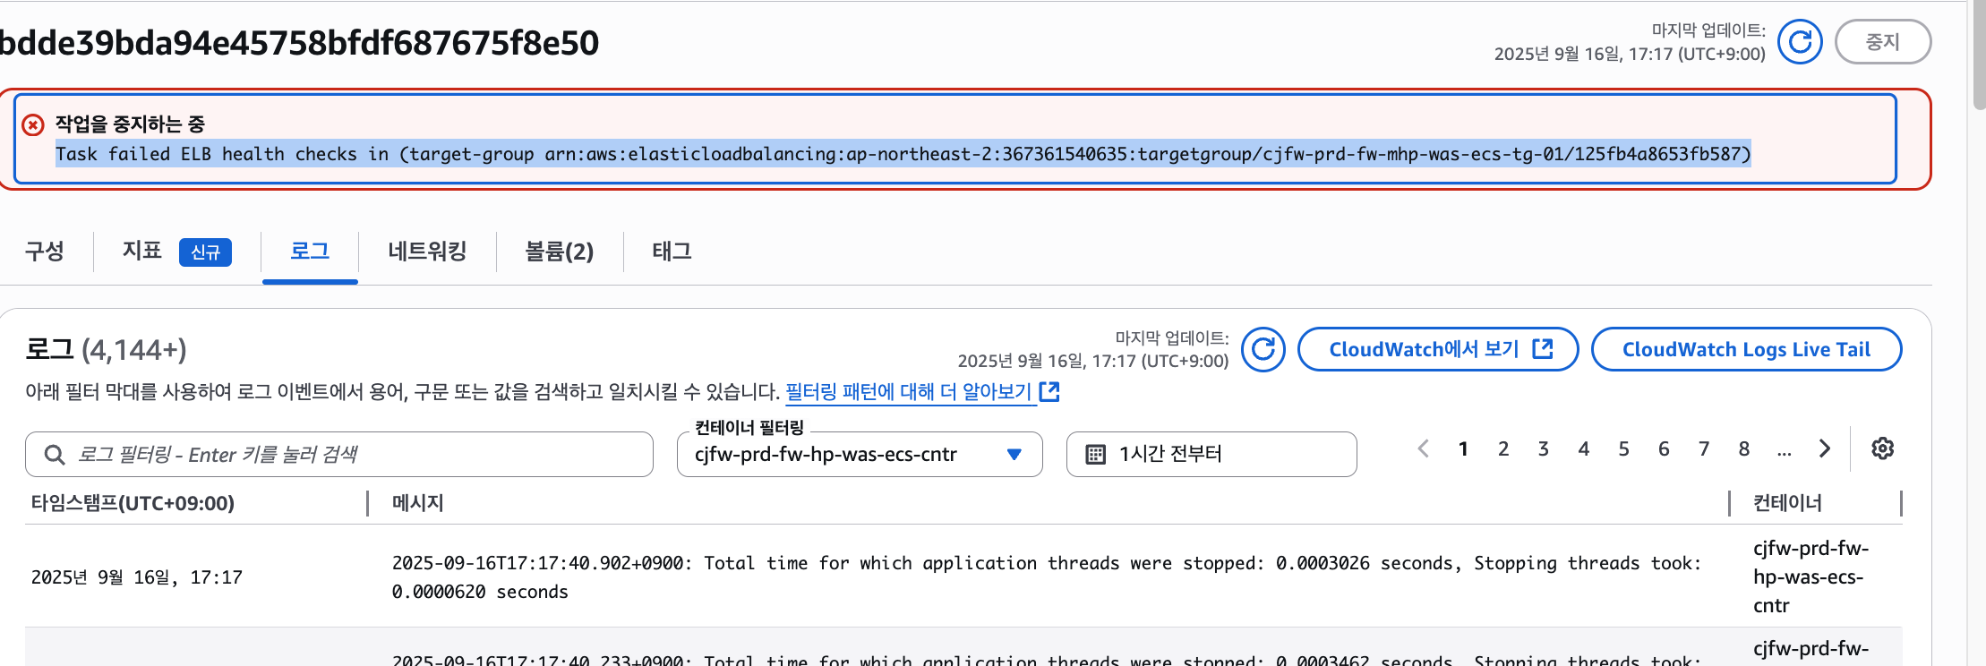Image resolution: width=1986 pixels, height=666 pixels.
Task: Click the 17:17:40.902 log message
Action: coord(1047,577)
